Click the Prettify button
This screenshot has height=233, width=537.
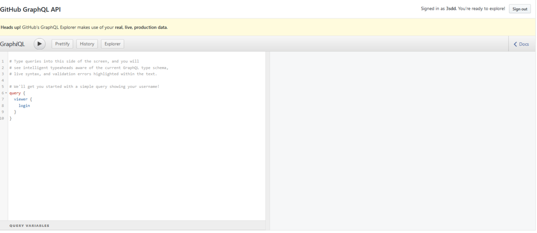[63, 44]
